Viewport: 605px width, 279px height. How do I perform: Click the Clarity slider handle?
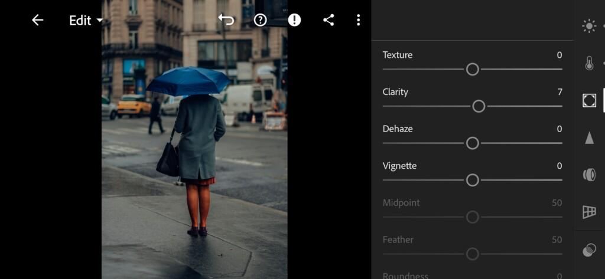click(479, 106)
